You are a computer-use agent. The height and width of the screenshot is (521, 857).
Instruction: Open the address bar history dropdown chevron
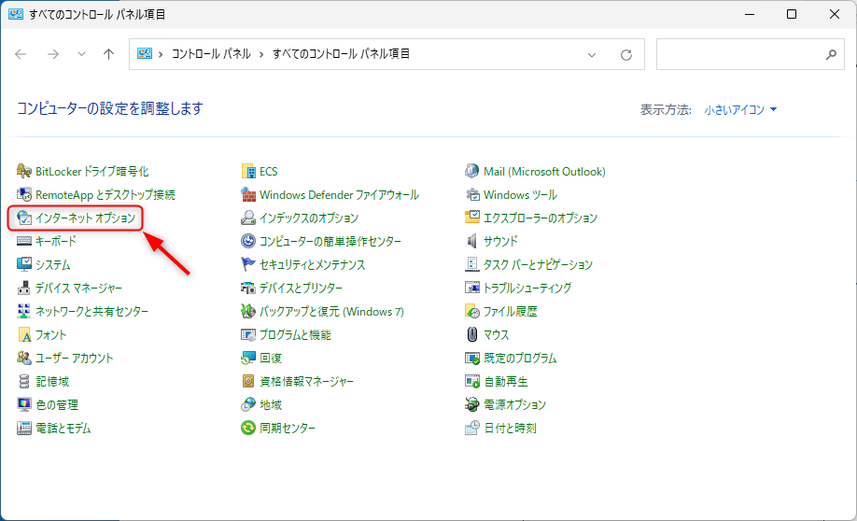[592, 54]
